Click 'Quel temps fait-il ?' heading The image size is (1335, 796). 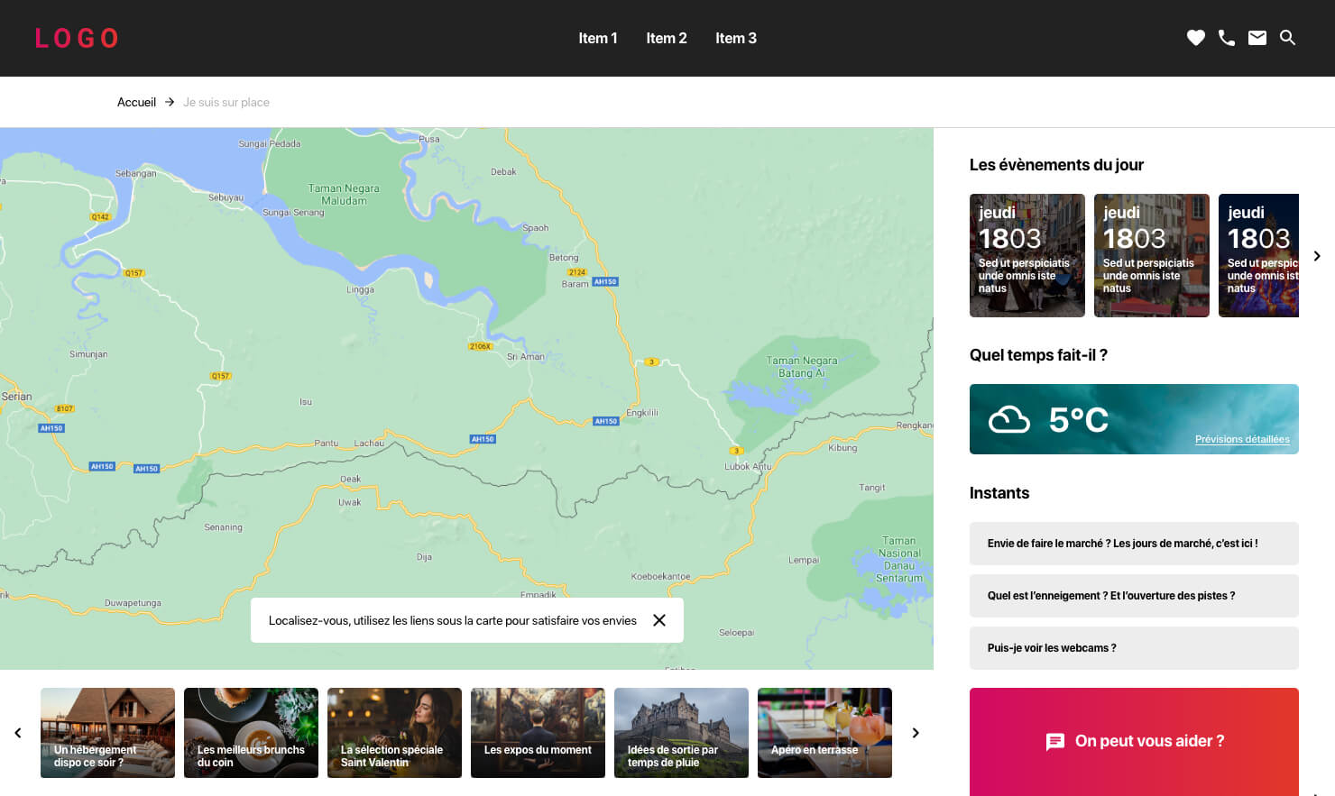1038,355
